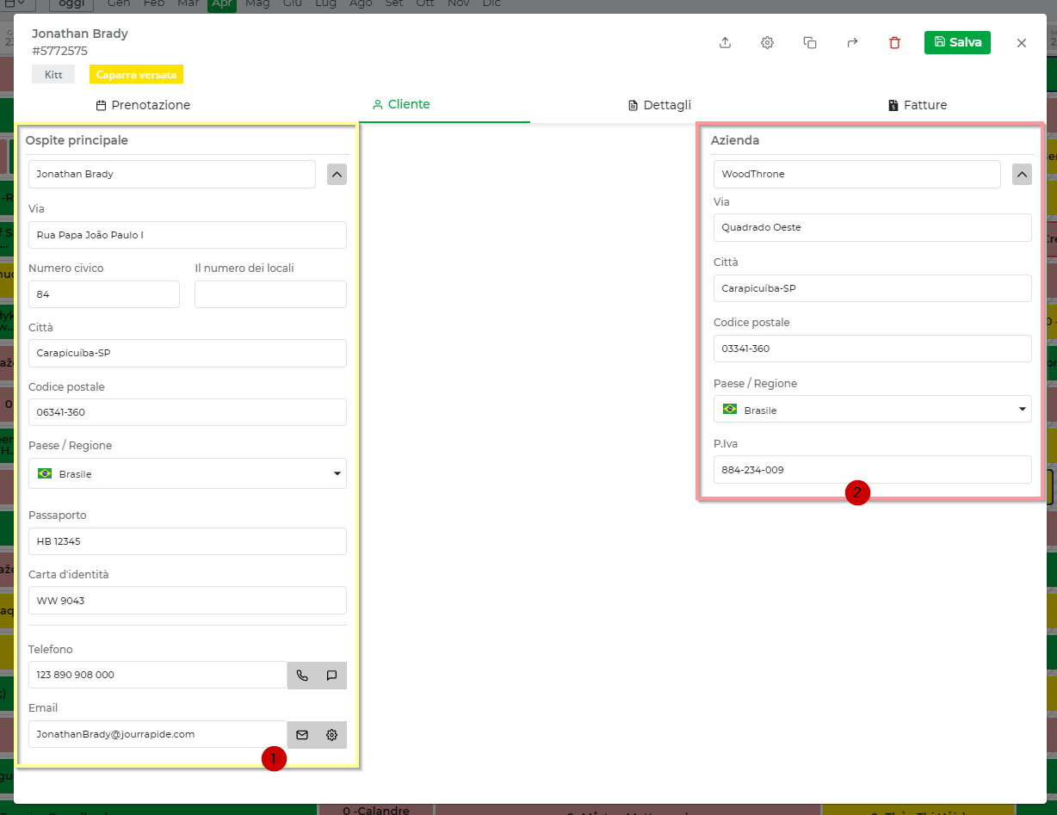Screen dimensions: 1057x815
Task: Edit Email field JonathanBrady@jourrapide.com
Action: pos(158,735)
